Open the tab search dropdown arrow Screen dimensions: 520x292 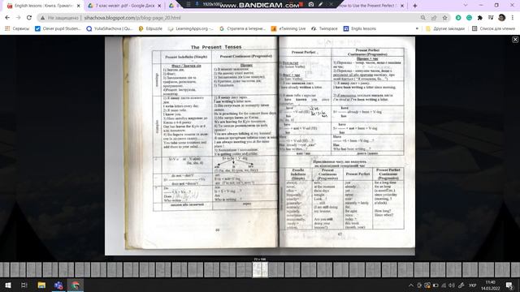pos(466,6)
